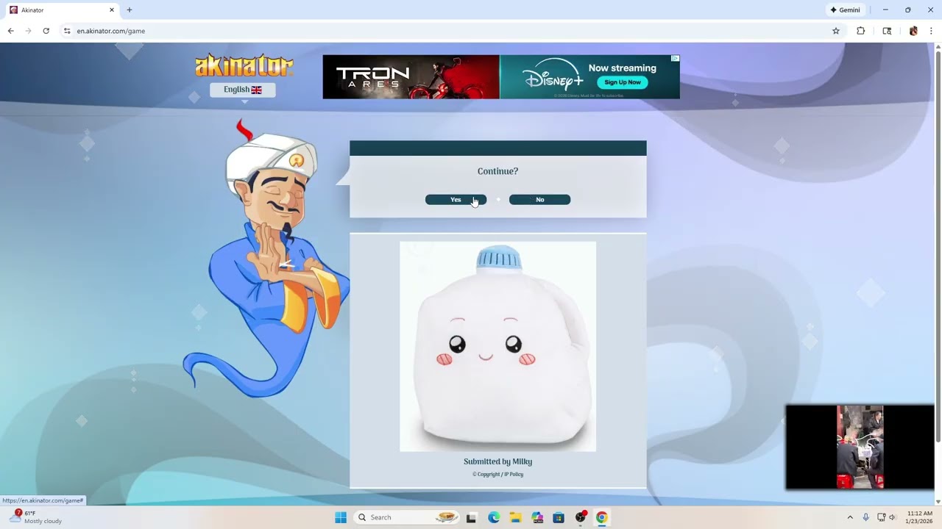Click the "Submitted by Milky" text
The height and width of the screenshot is (529, 942).
coord(497,461)
